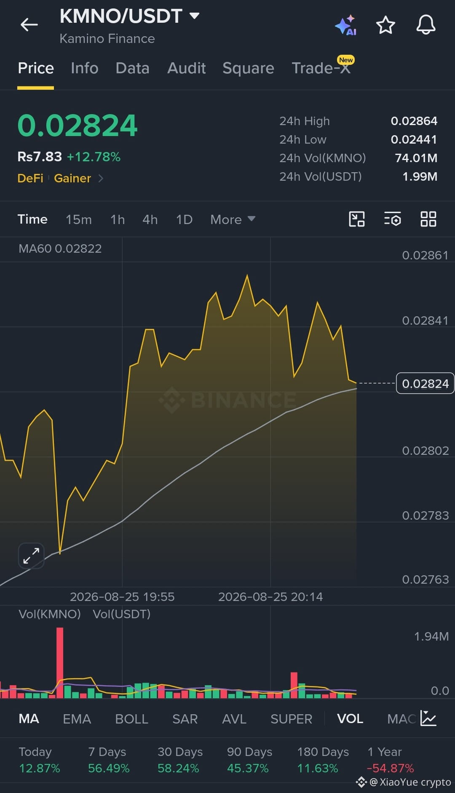The height and width of the screenshot is (793, 455).
Task: Toggle the AVL indicator
Action: [x=234, y=719]
